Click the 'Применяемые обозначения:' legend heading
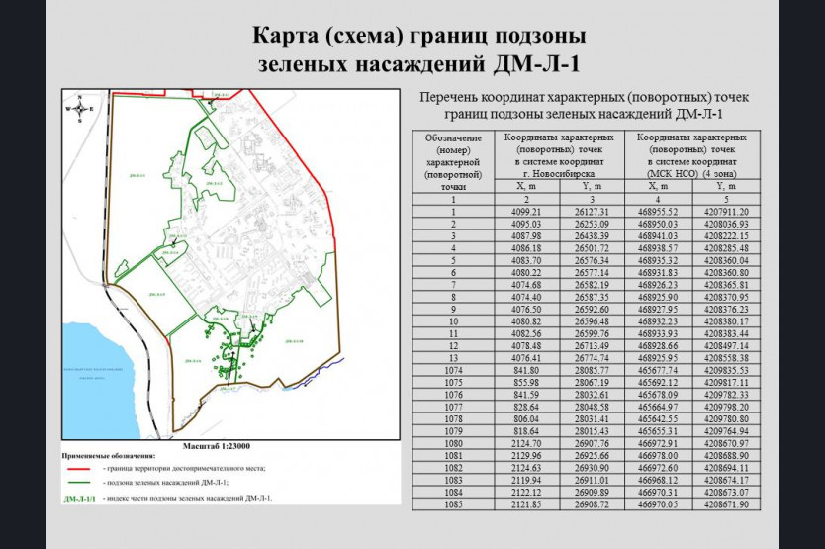This screenshot has width=825, height=549. click(109, 456)
